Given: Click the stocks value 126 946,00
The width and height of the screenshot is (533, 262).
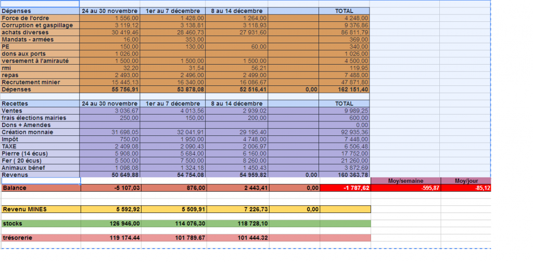Looking at the screenshot, I should coord(111,223).
